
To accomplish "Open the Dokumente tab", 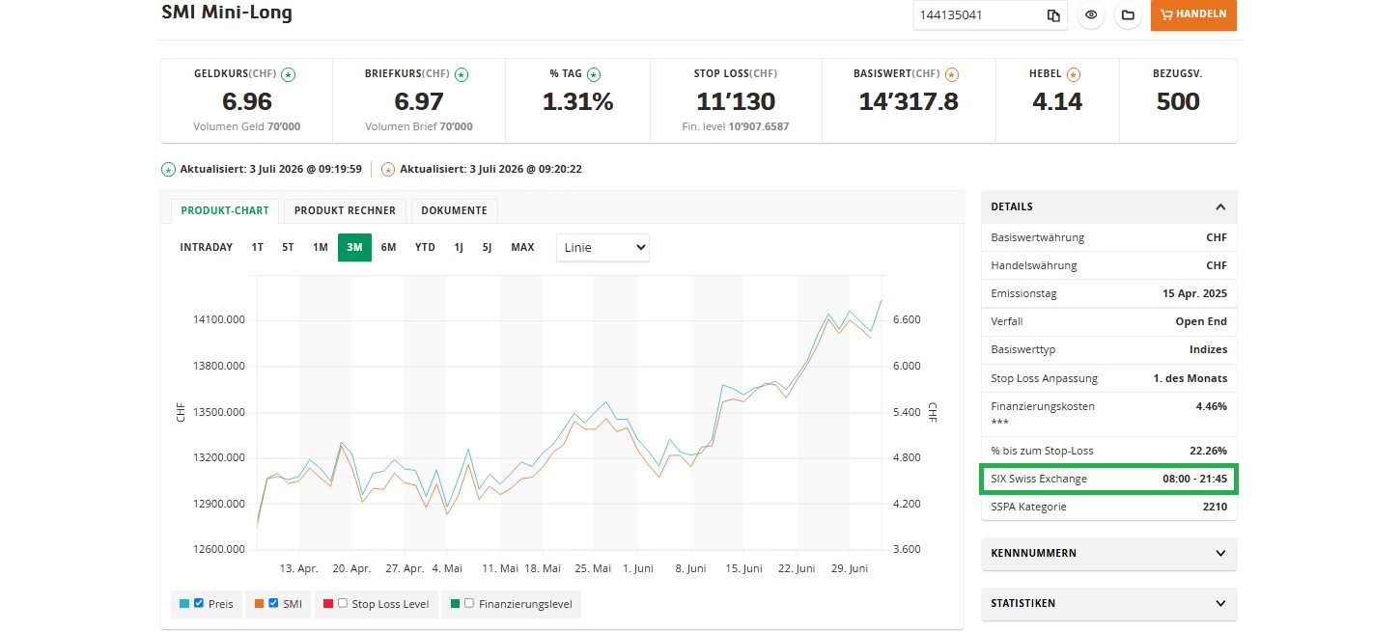I will tap(455, 210).
